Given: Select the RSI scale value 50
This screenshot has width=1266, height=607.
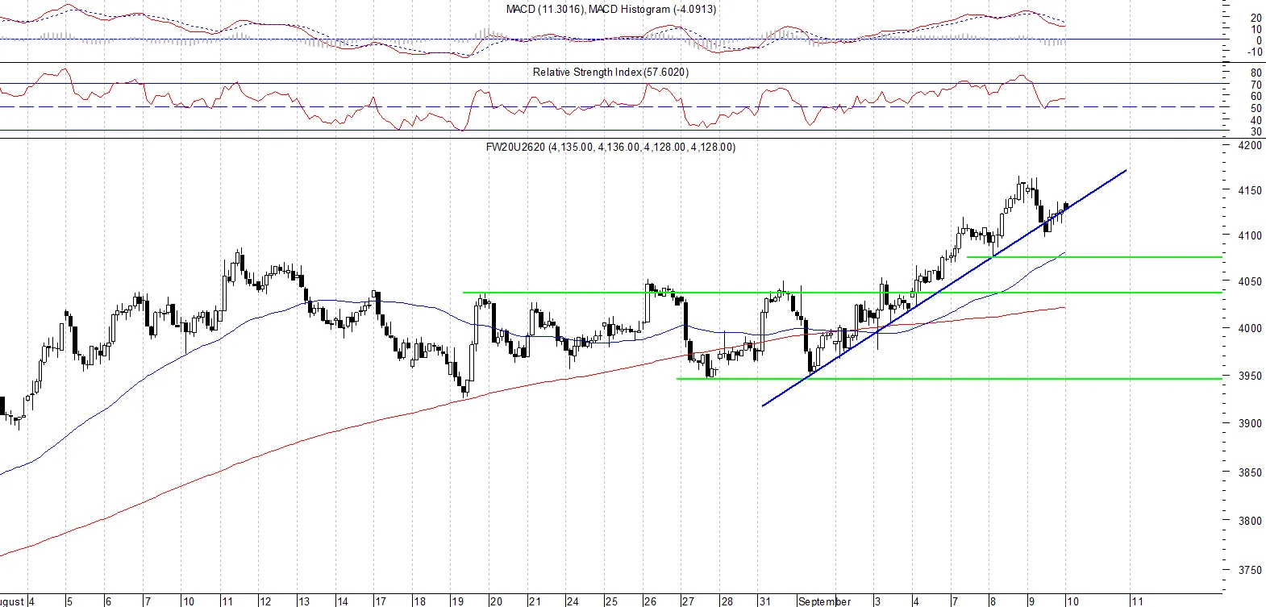Looking at the screenshot, I should [x=1256, y=109].
